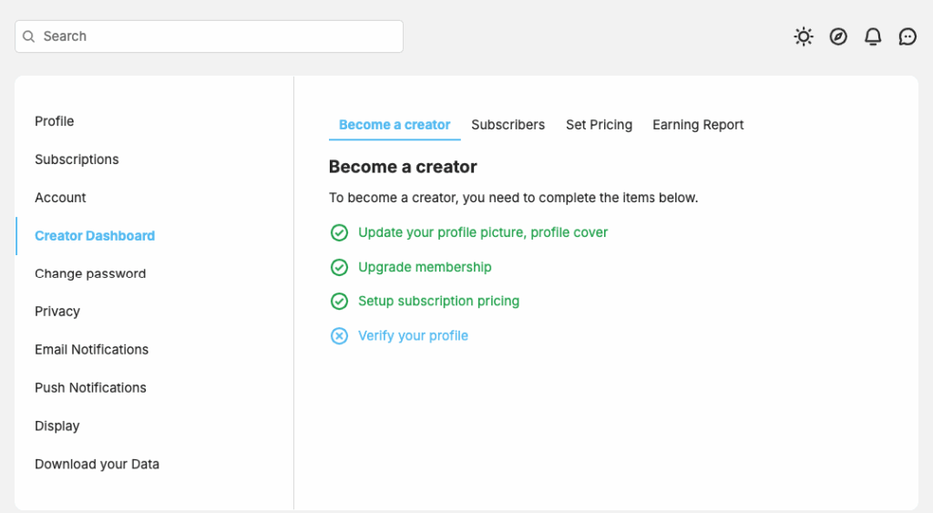Viewport: 933px width, 513px height.
Task: Click the search magnifier icon
Action: click(x=28, y=36)
